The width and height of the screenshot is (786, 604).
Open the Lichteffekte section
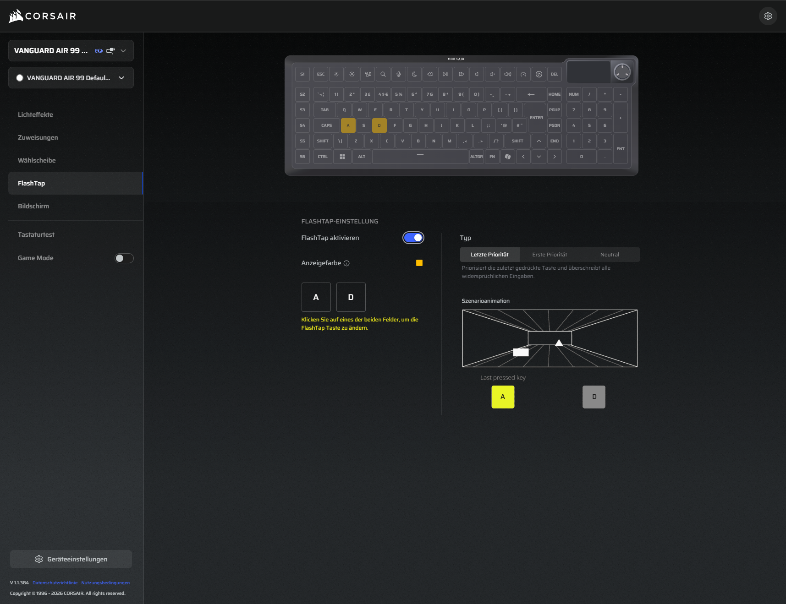[35, 114]
